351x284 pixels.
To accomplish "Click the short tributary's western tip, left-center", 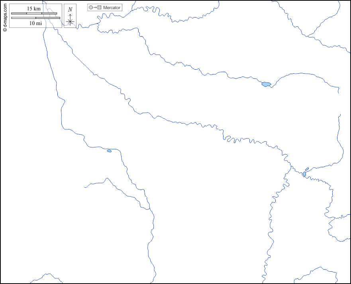I will [85, 187].
